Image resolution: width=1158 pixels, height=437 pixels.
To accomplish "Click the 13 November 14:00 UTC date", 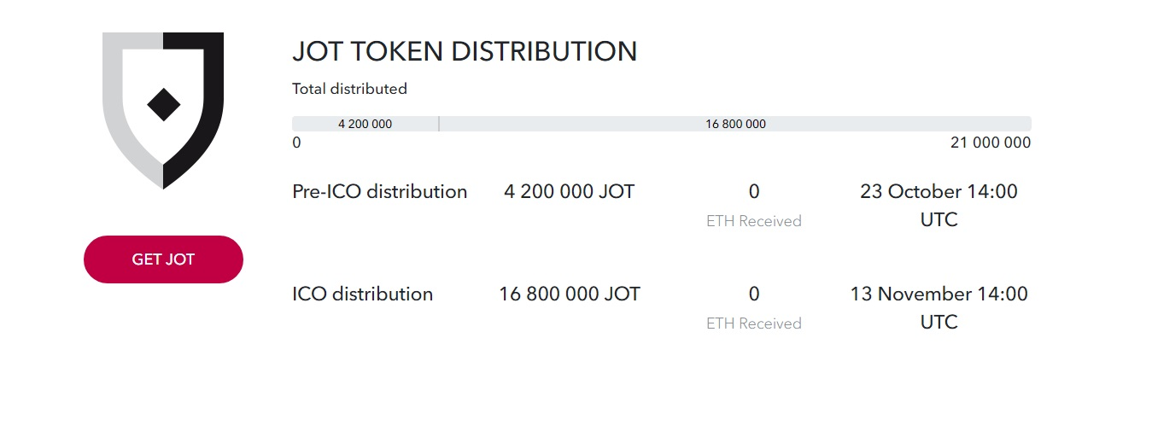I will click(x=939, y=308).
